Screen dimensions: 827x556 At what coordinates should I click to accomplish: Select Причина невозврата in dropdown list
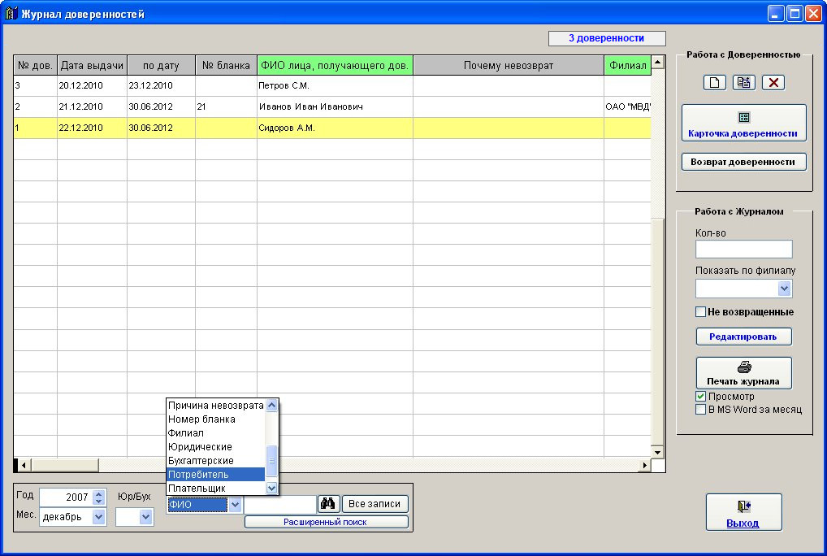click(216, 405)
